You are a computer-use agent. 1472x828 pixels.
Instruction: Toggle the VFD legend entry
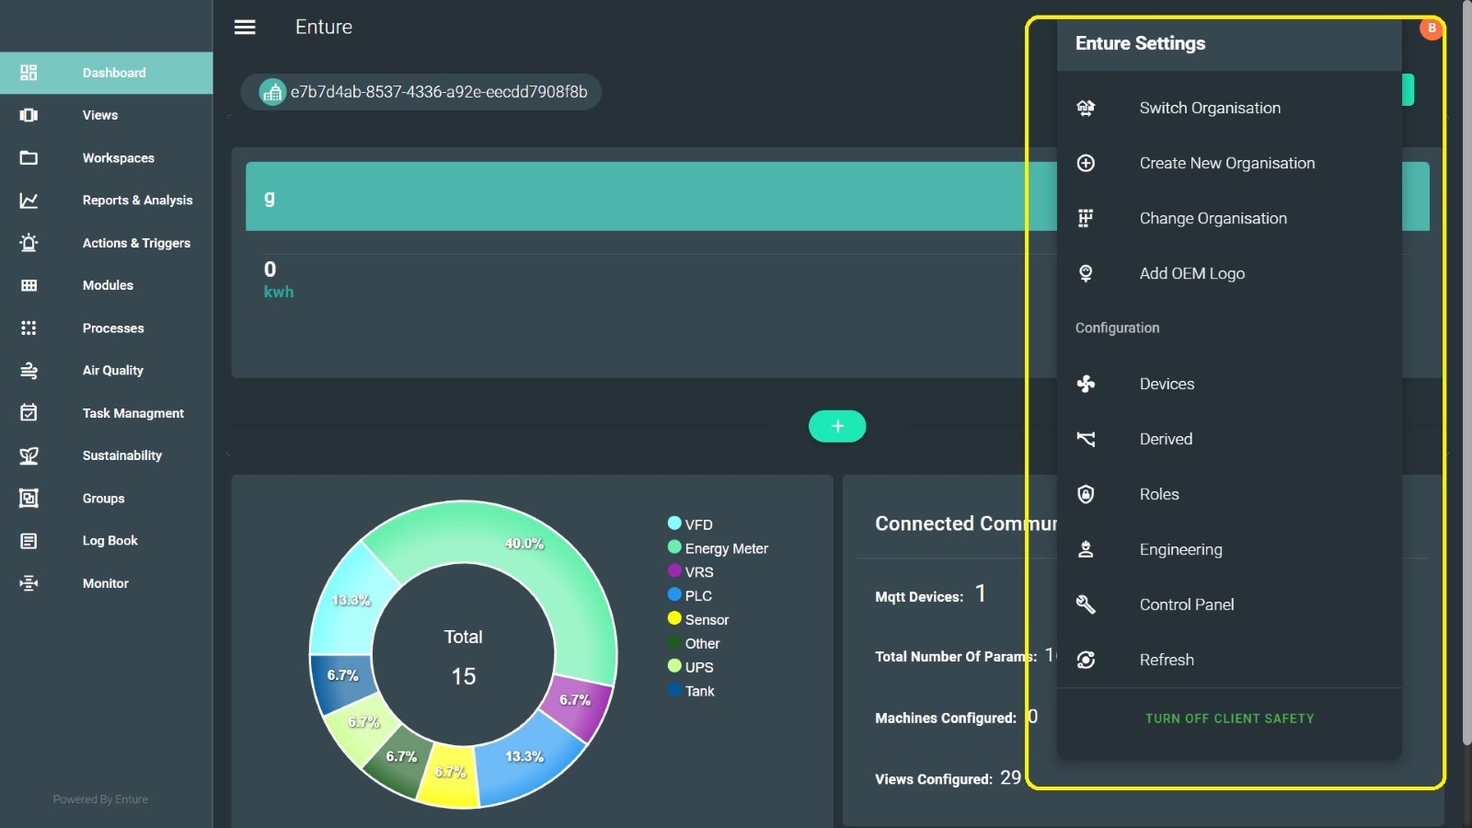(x=697, y=524)
